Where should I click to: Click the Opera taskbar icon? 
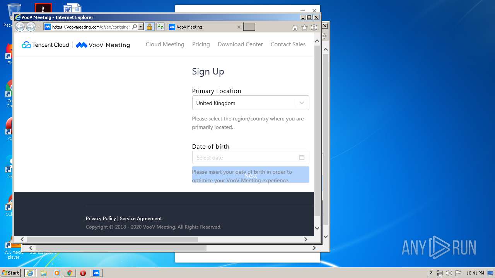(83, 273)
